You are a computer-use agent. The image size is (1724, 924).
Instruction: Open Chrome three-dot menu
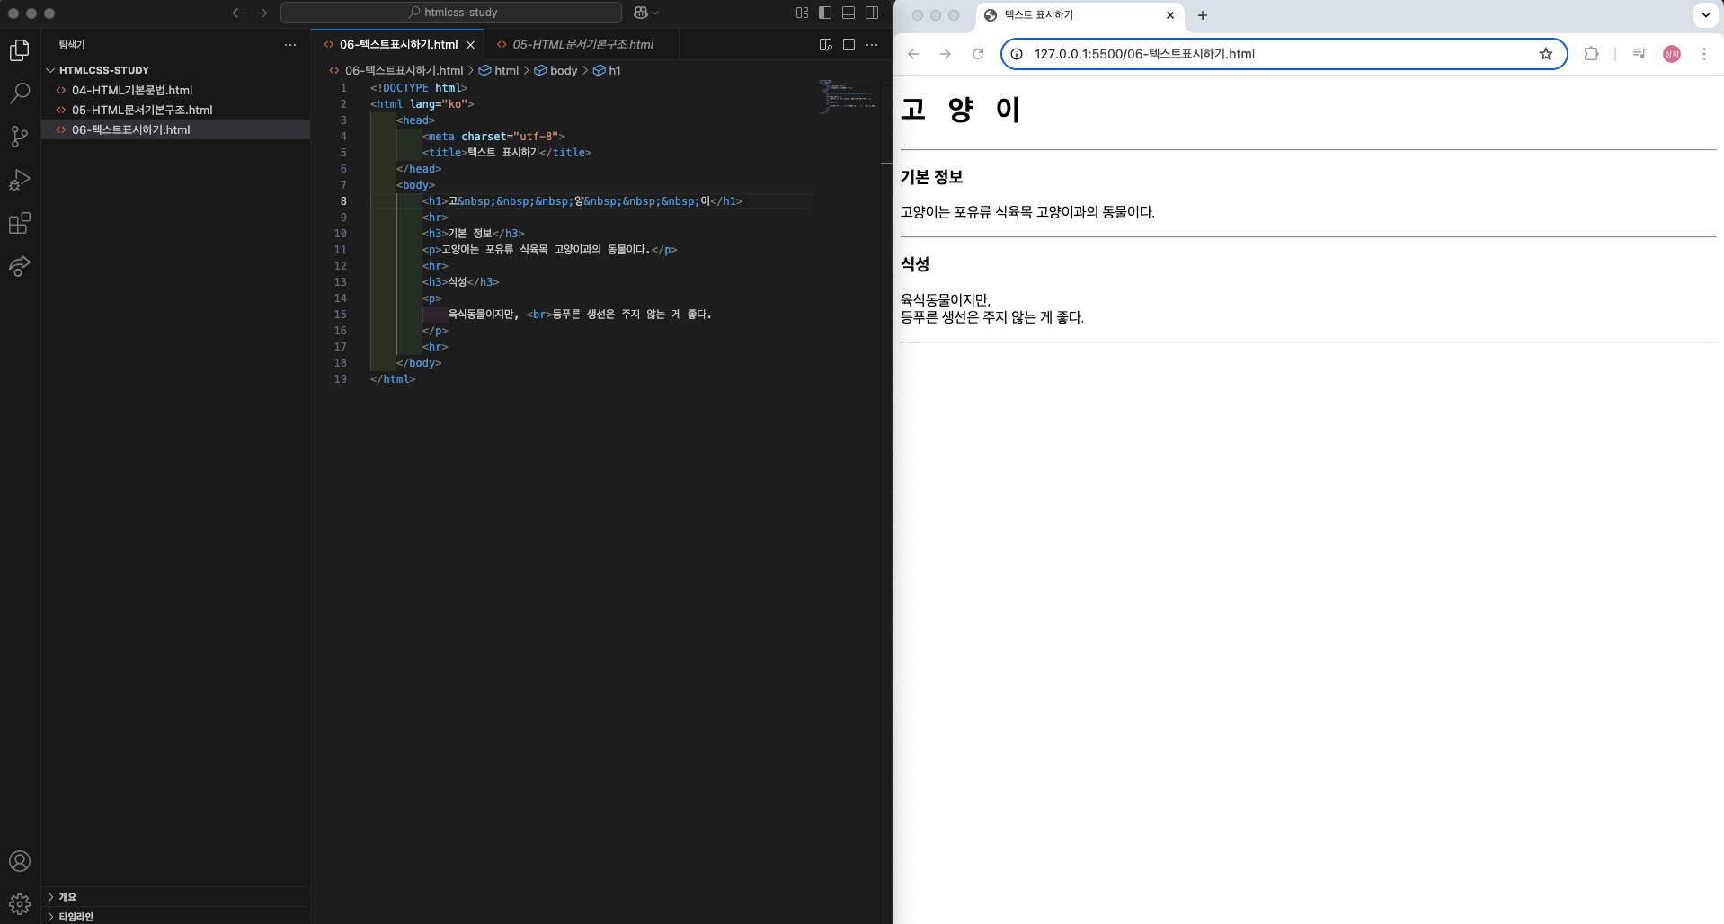click(1704, 54)
